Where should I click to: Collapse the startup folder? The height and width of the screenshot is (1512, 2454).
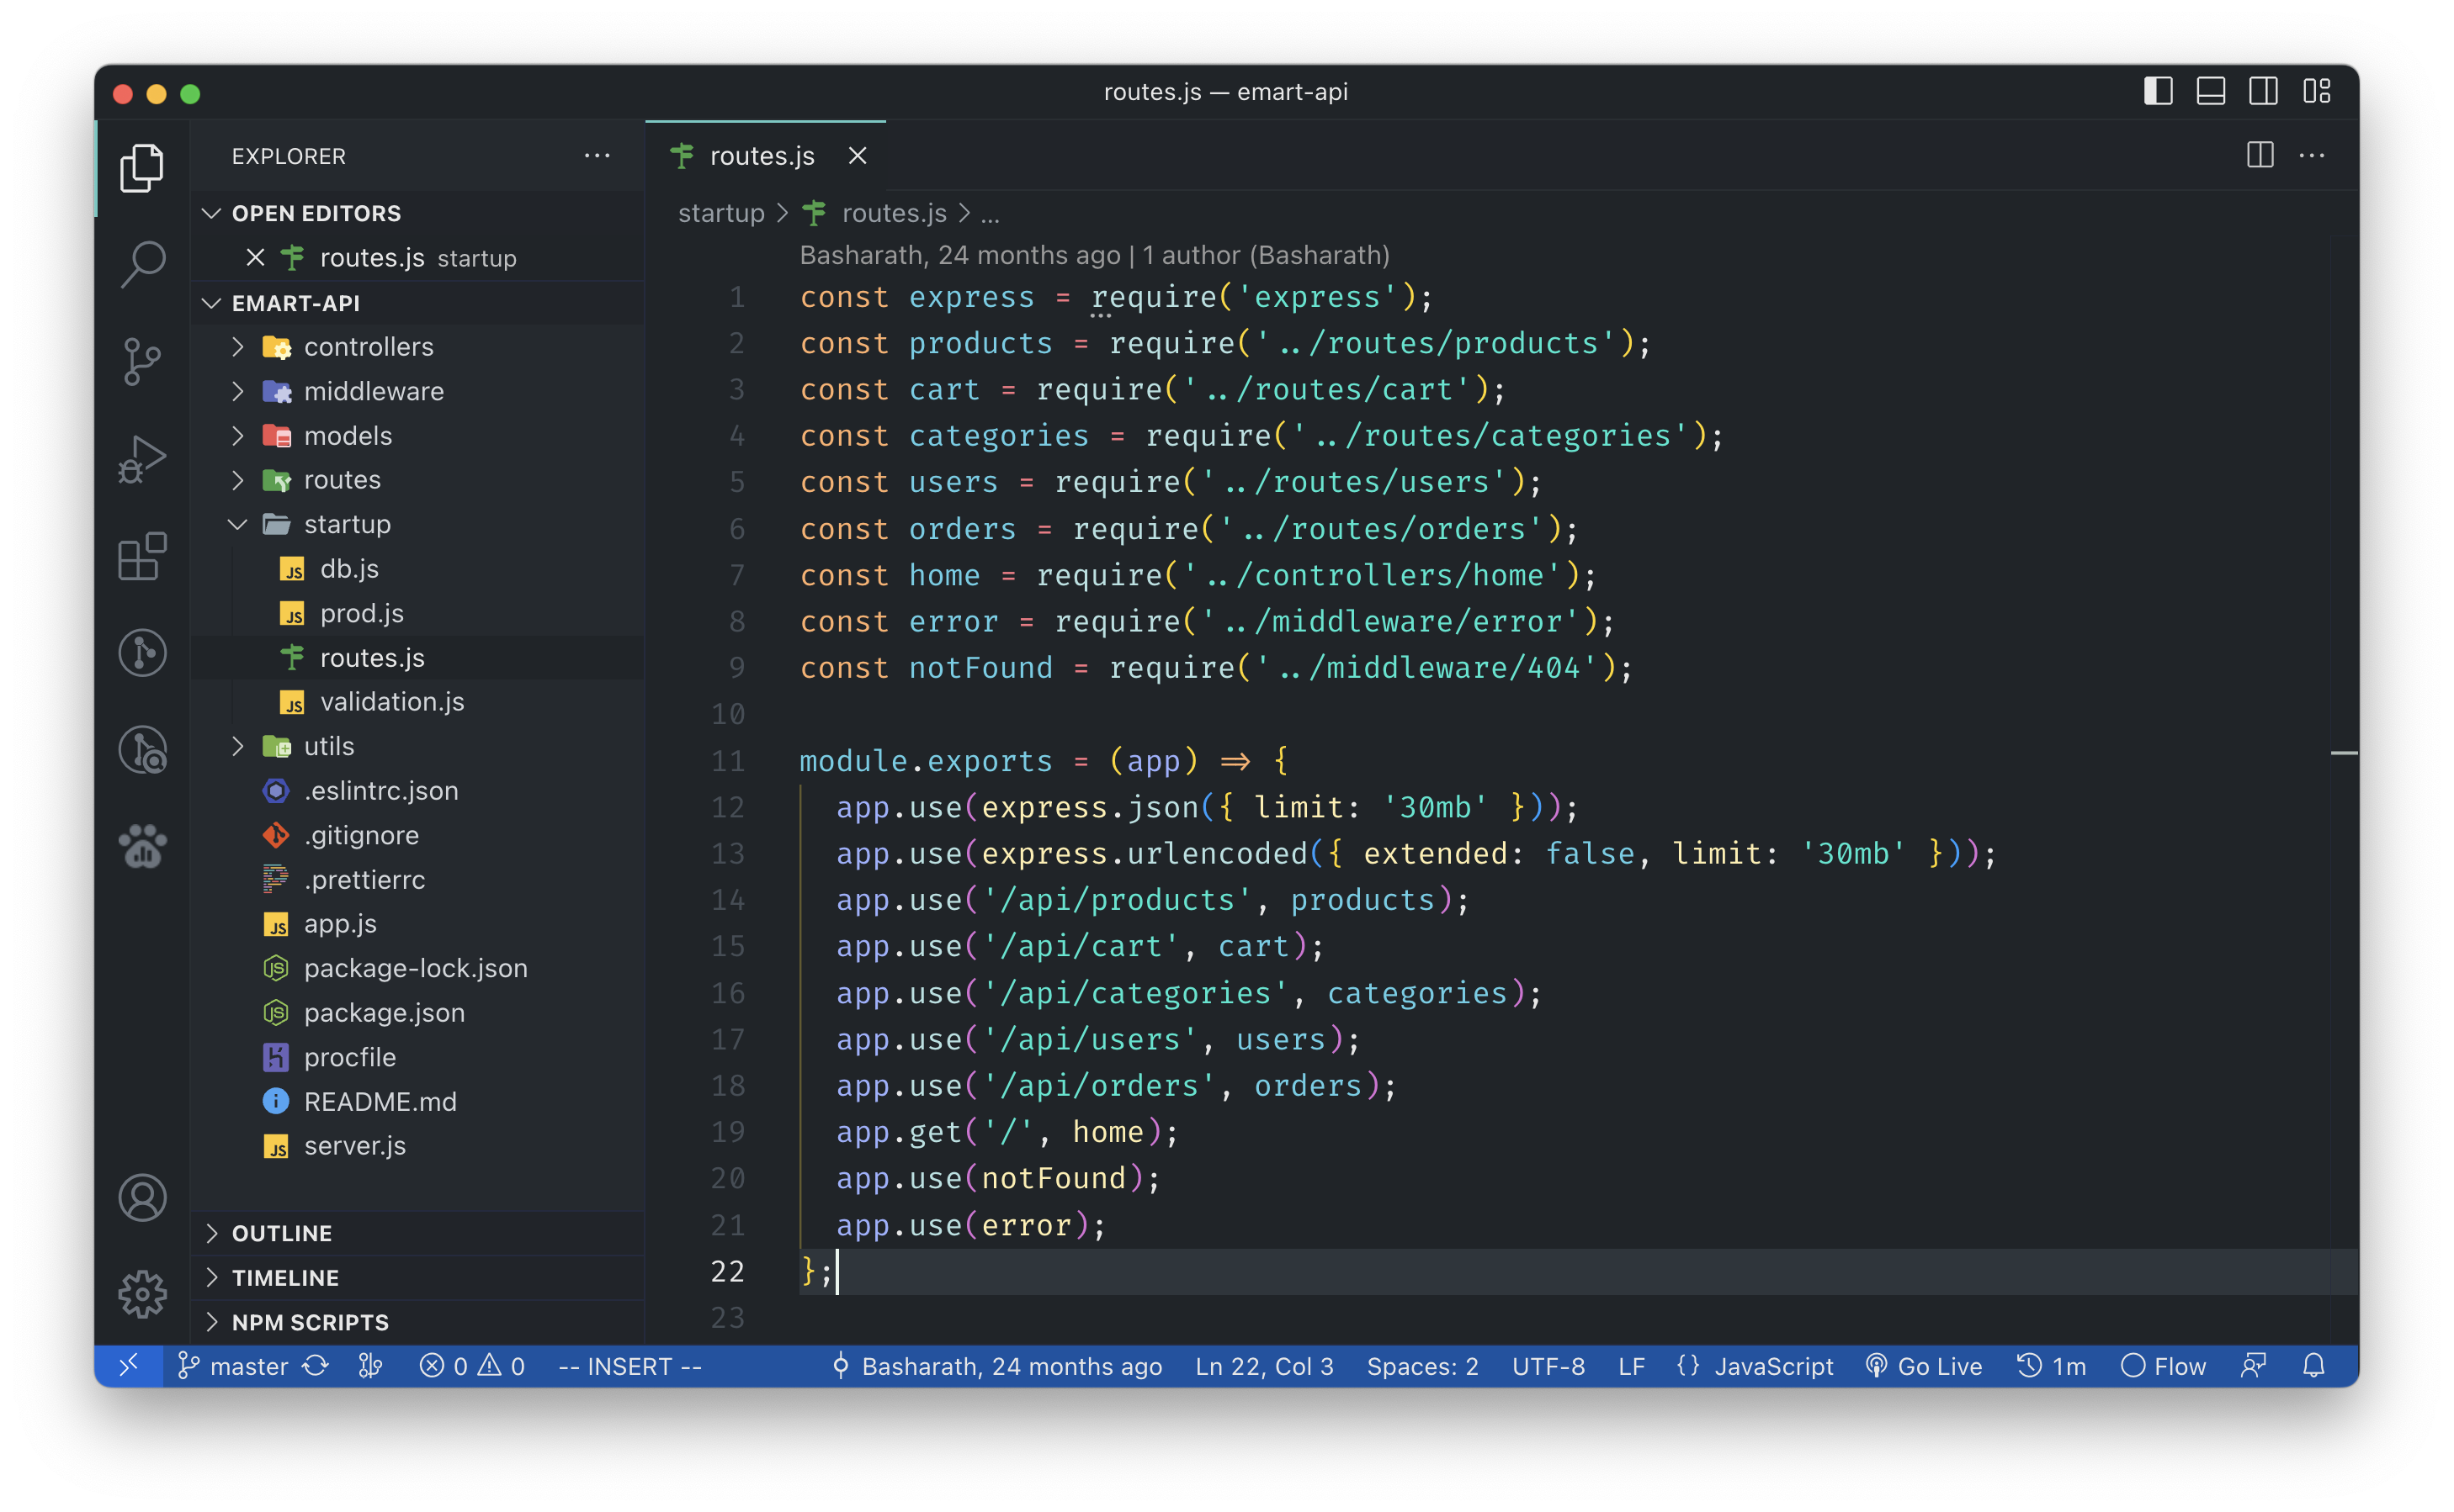(x=346, y=524)
